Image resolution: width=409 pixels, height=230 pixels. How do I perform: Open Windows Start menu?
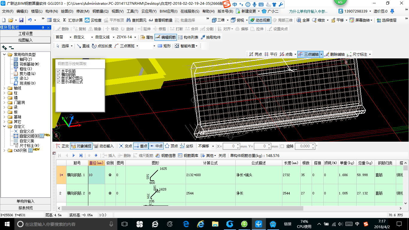click(7, 224)
